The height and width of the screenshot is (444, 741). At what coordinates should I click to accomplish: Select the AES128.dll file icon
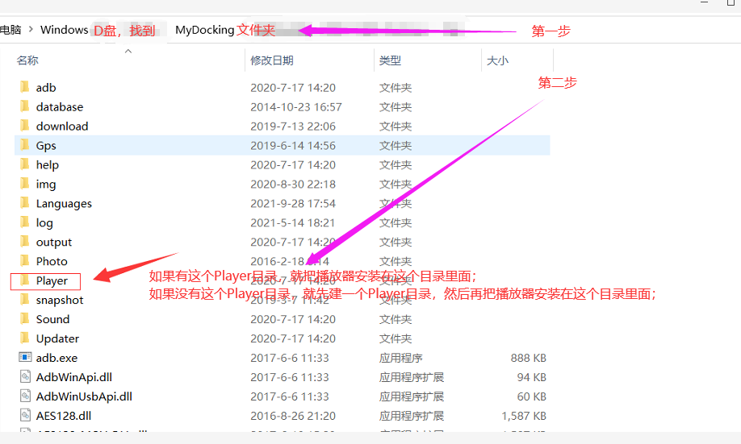(24, 416)
